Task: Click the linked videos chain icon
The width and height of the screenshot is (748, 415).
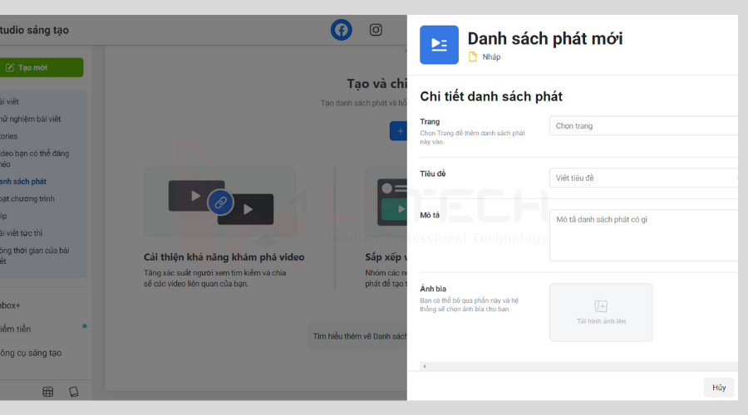Action: tap(220, 203)
